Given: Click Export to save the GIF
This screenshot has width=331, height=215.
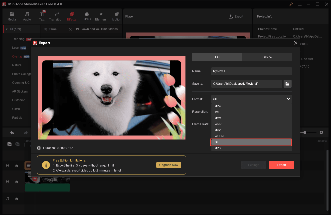Looking at the screenshot, I should tap(281, 165).
